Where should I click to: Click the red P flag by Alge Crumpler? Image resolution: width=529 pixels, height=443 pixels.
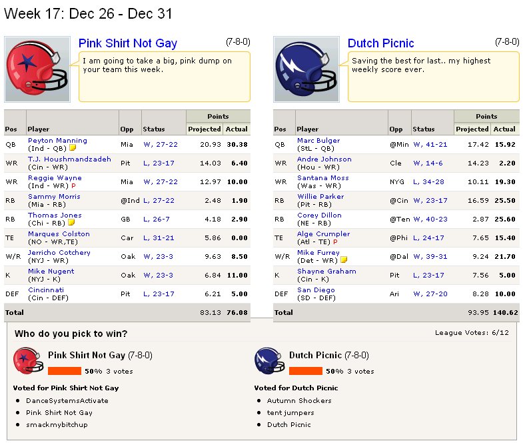335,242
